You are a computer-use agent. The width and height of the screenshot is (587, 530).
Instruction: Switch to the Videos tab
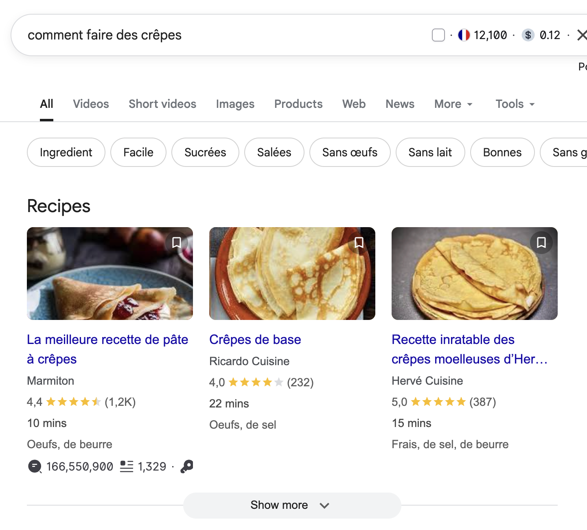tap(91, 104)
